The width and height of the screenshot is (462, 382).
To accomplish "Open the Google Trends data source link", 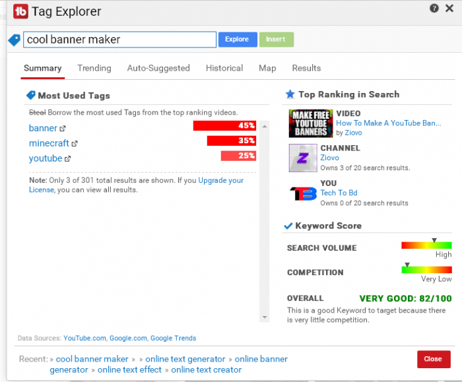I will 173,338.
